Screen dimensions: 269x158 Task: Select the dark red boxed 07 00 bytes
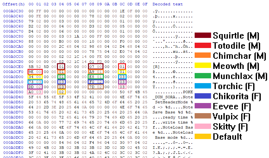[96, 66]
